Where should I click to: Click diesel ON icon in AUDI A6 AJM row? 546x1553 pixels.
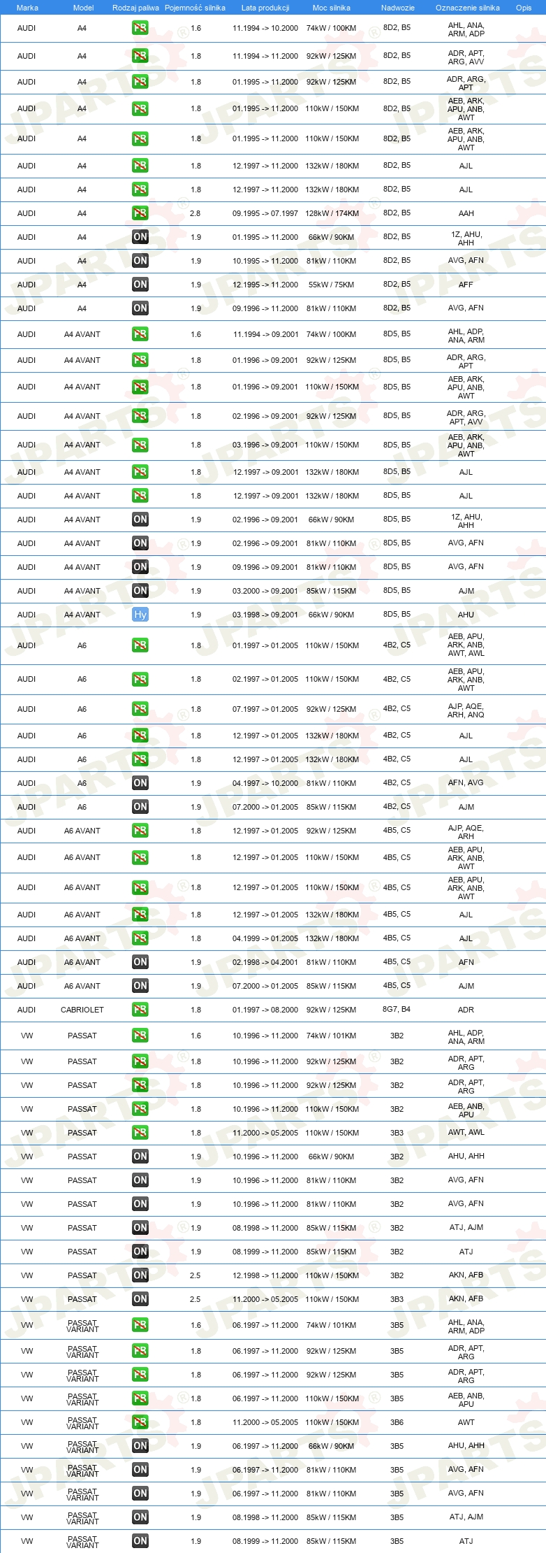[140, 807]
